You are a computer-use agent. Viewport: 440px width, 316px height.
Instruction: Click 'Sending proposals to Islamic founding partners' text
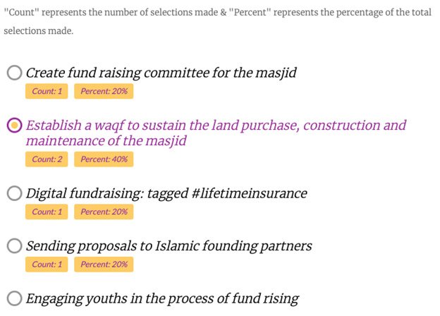tap(169, 245)
